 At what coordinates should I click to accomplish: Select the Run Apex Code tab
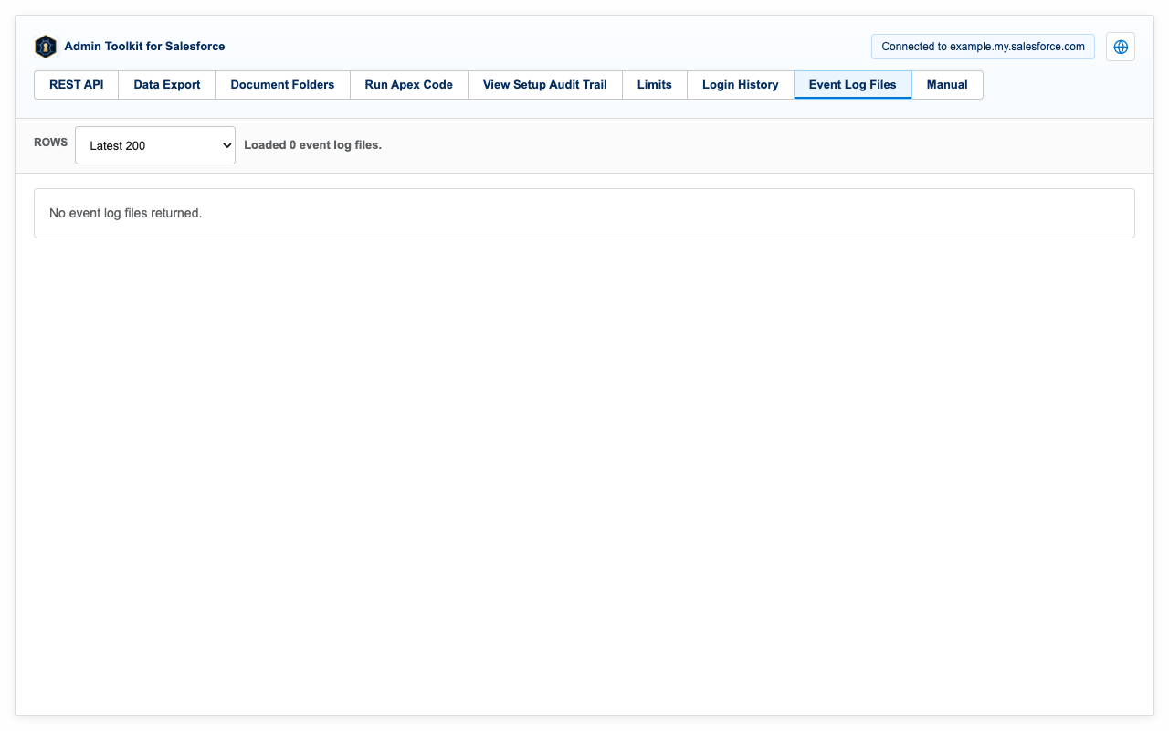pyautogui.click(x=408, y=85)
